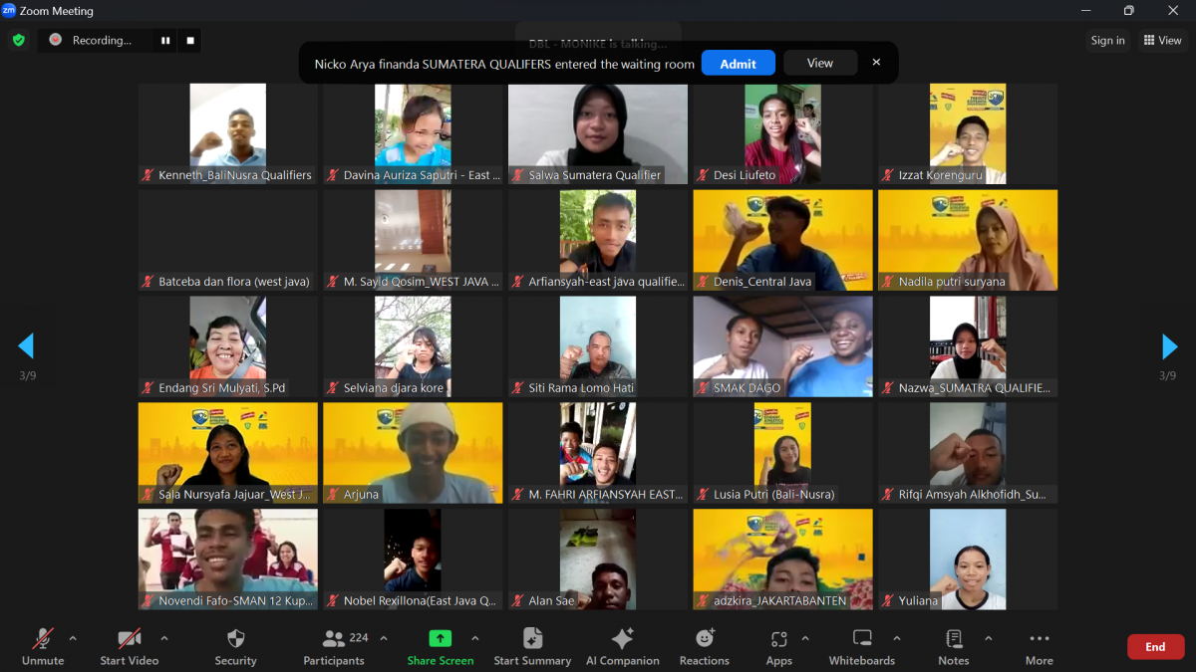Open the AI Companion panel
This screenshot has width=1196, height=672.
pyautogui.click(x=622, y=646)
